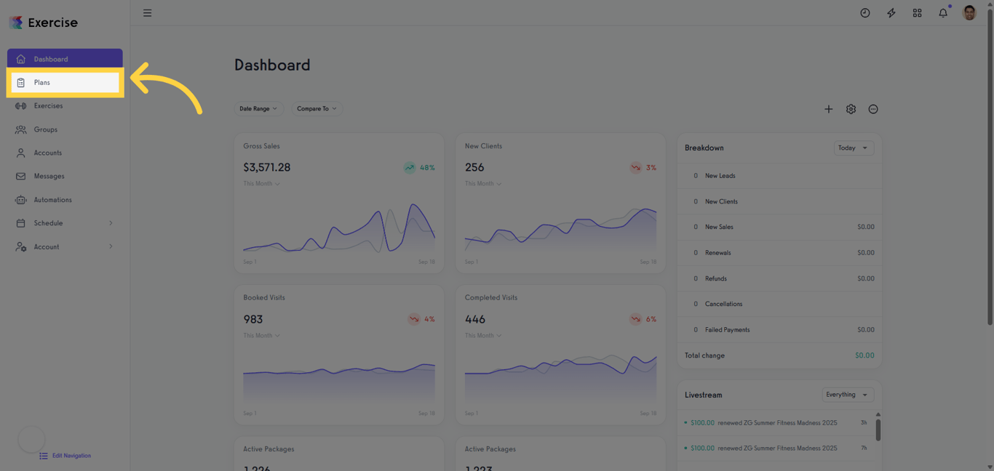The width and height of the screenshot is (994, 471).
Task: Open dashboard settings gear icon
Action: pyautogui.click(x=851, y=109)
